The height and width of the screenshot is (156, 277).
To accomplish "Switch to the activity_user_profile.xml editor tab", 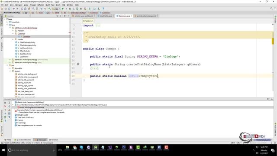I will [x=84, y=16].
